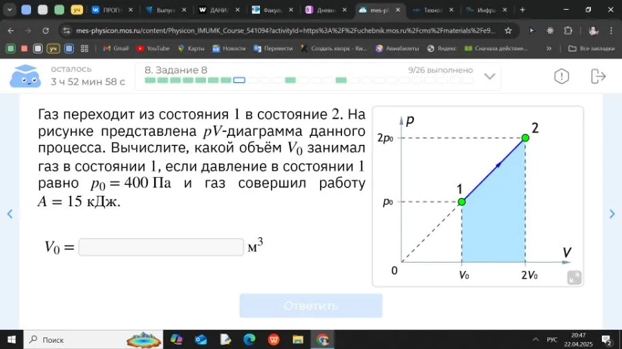Open the Gmail bookmark
Image resolution: width=622 pixels, height=349 pixels.
(x=115, y=48)
